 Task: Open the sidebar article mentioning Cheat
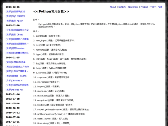point(14,35)
